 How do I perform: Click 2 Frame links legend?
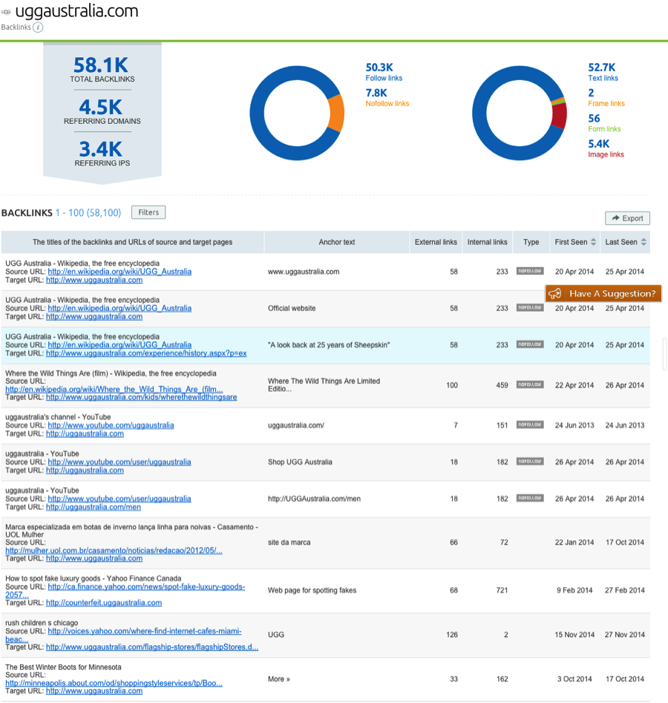point(606,98)
